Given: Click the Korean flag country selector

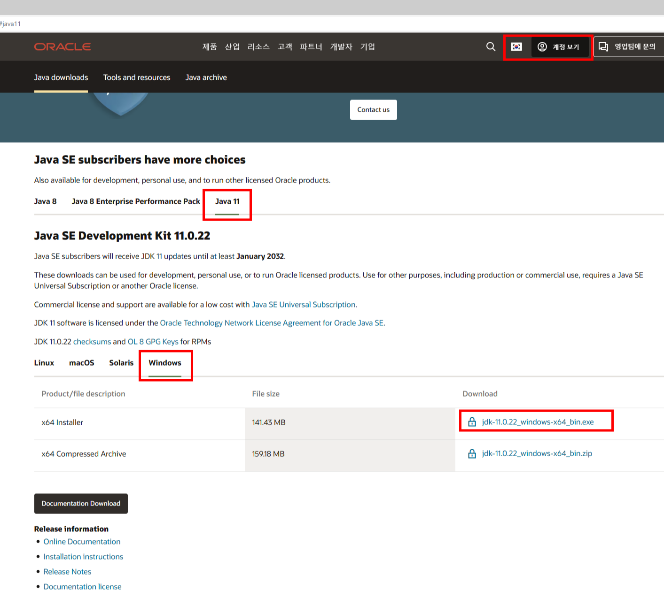Looking at the screenshot, I should point(516,46).
